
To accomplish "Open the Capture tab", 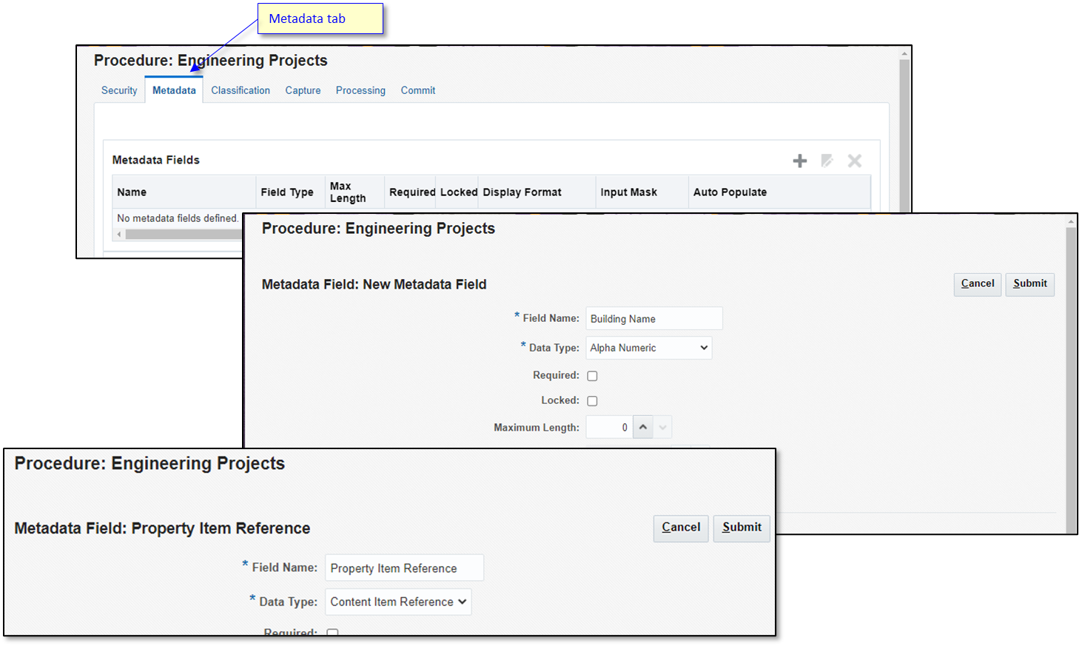I will (x=303, y=90).
